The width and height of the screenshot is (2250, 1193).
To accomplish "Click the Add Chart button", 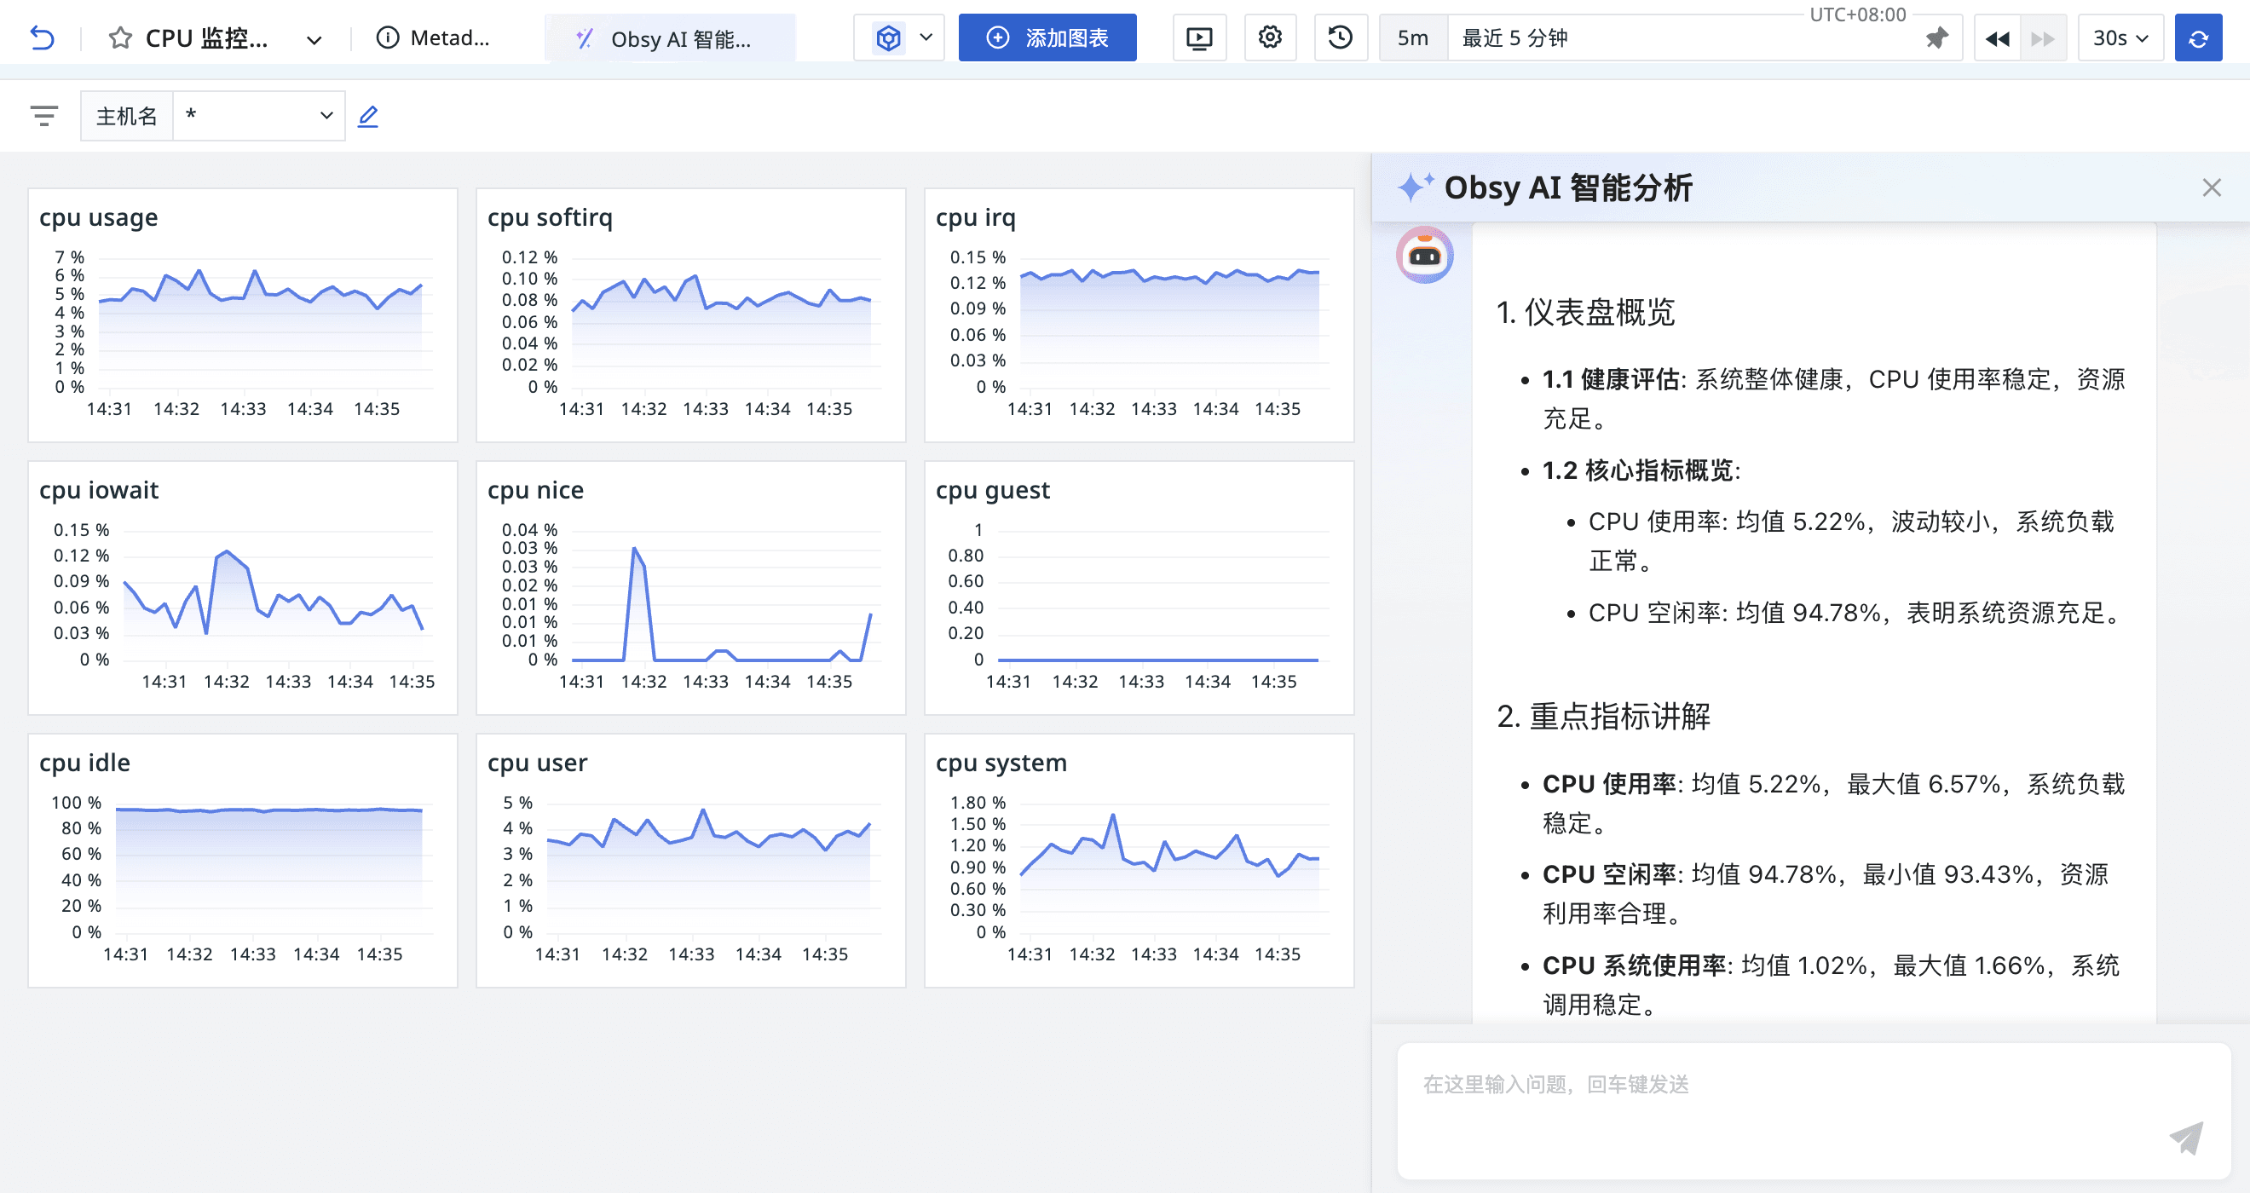I will (1047, 37).
